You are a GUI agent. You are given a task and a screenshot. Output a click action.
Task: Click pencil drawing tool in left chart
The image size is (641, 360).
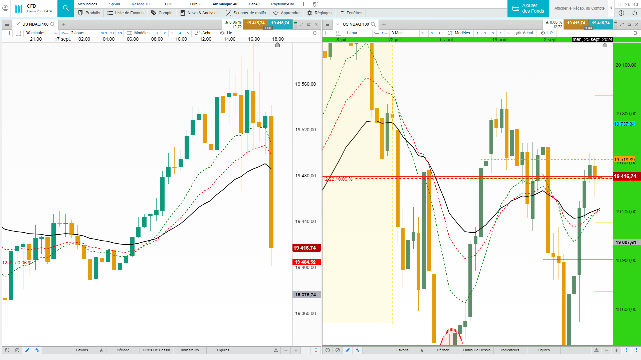pyautogui.click(x=27, y=350)
